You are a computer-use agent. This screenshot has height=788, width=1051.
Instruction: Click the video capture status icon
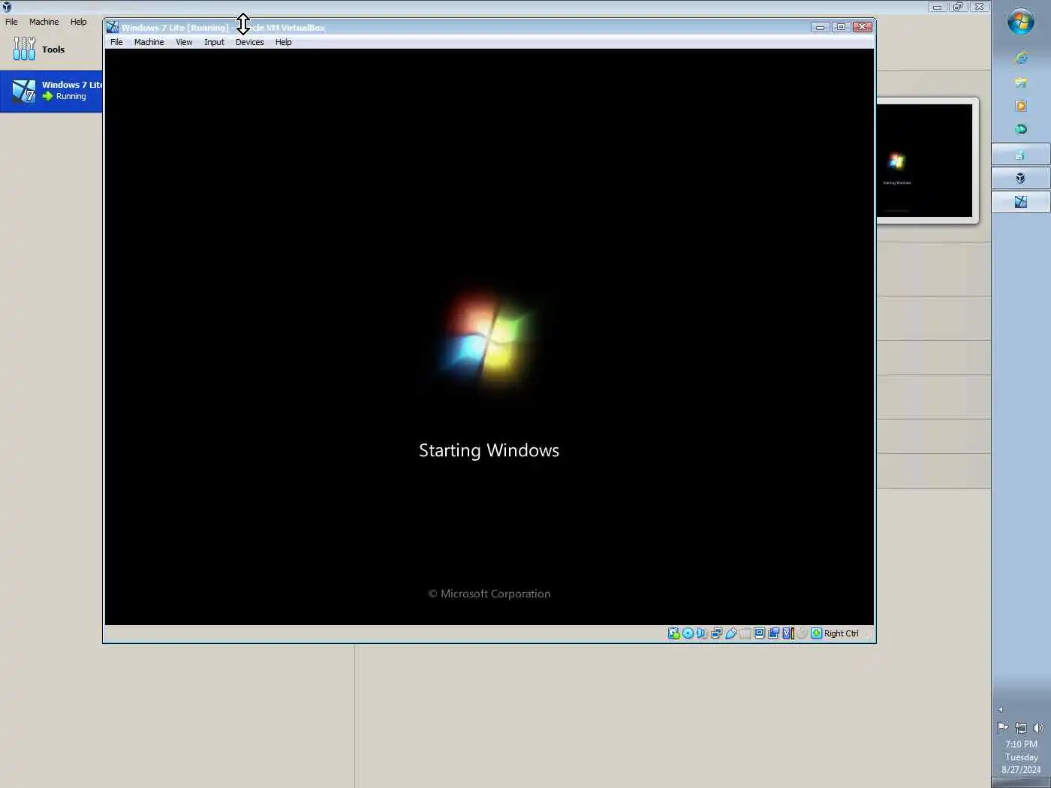coord(773,633)
